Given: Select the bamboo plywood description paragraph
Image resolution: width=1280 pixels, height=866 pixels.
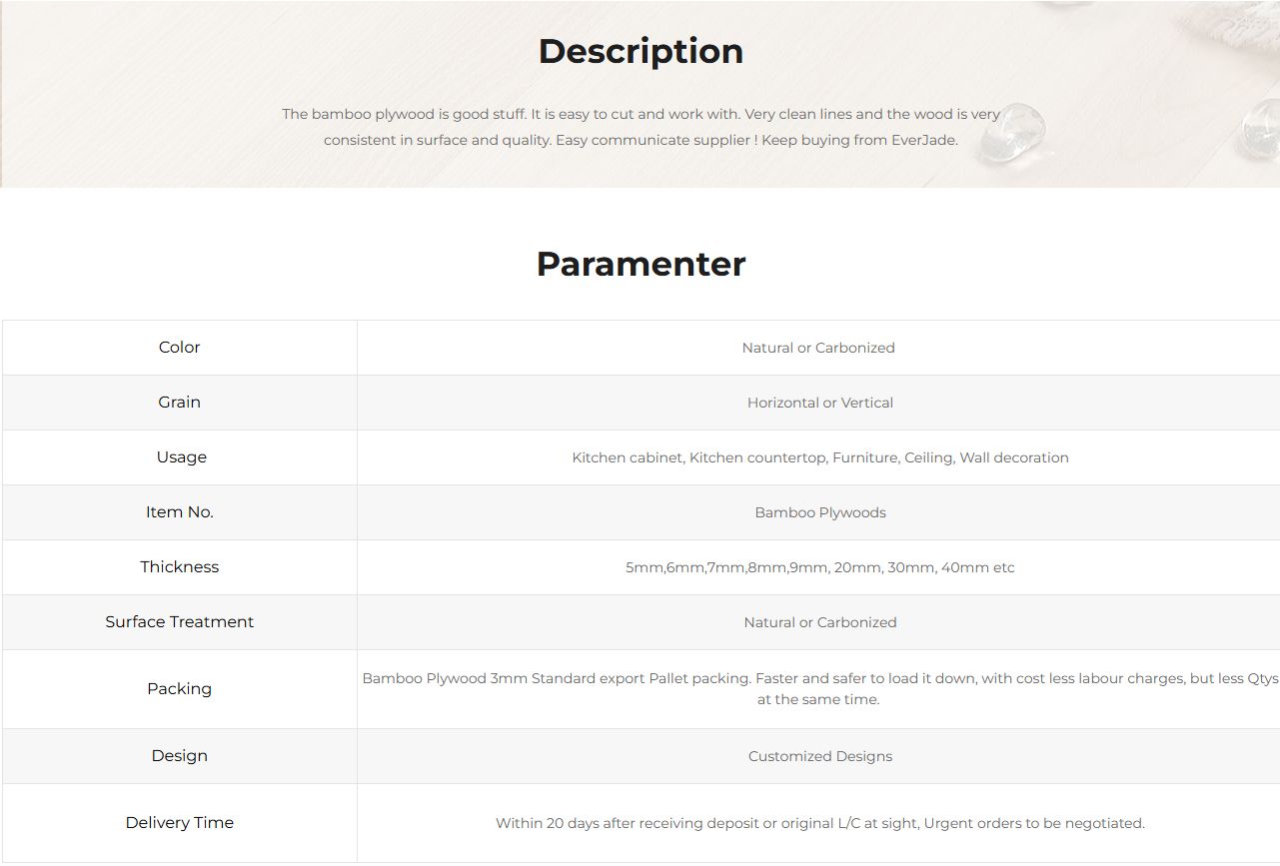Looking at the screenshot, I should click(640, 127).
